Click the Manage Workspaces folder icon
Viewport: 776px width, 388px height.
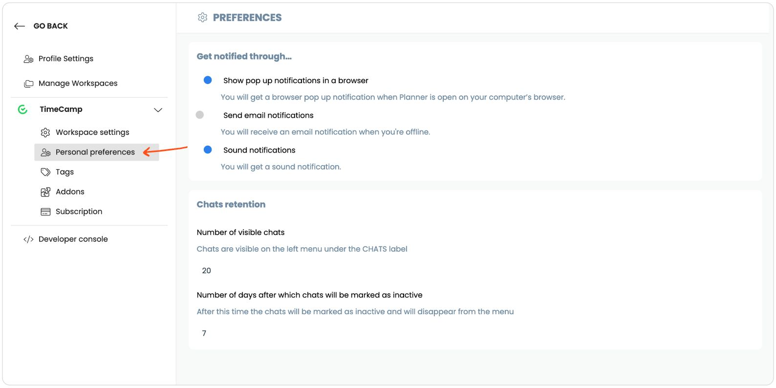pos(29,84)
